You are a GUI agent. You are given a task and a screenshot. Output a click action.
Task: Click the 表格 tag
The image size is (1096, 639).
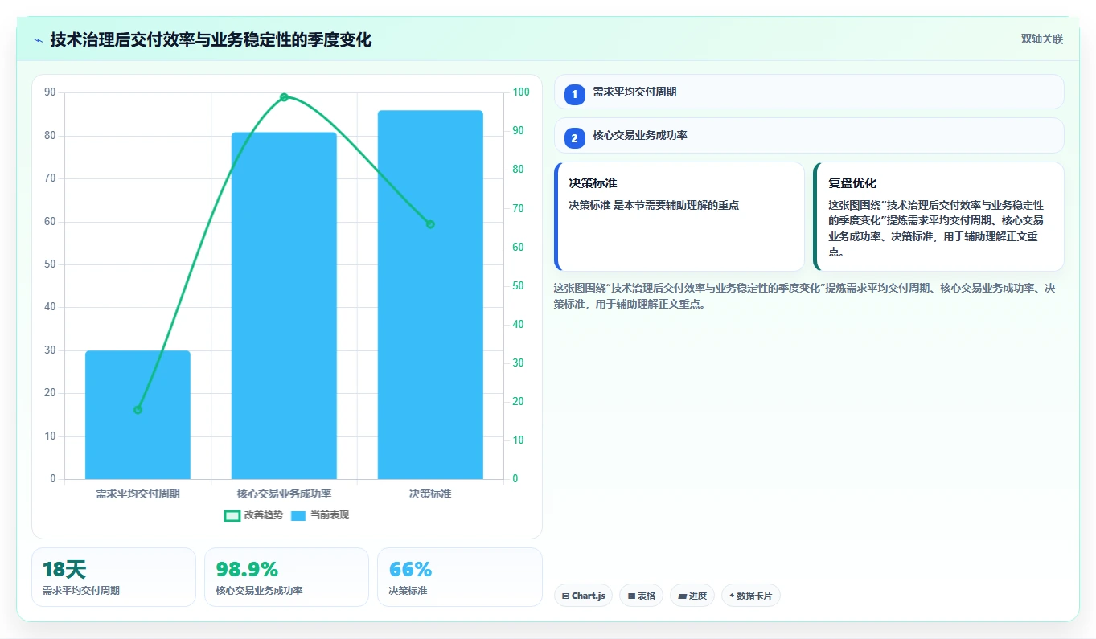click(x=641, y=596)
